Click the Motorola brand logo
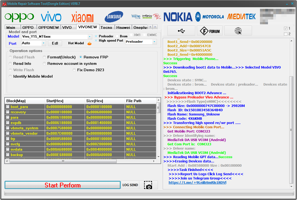The width and height of the screenshot is (297, 200). (209, 17)
